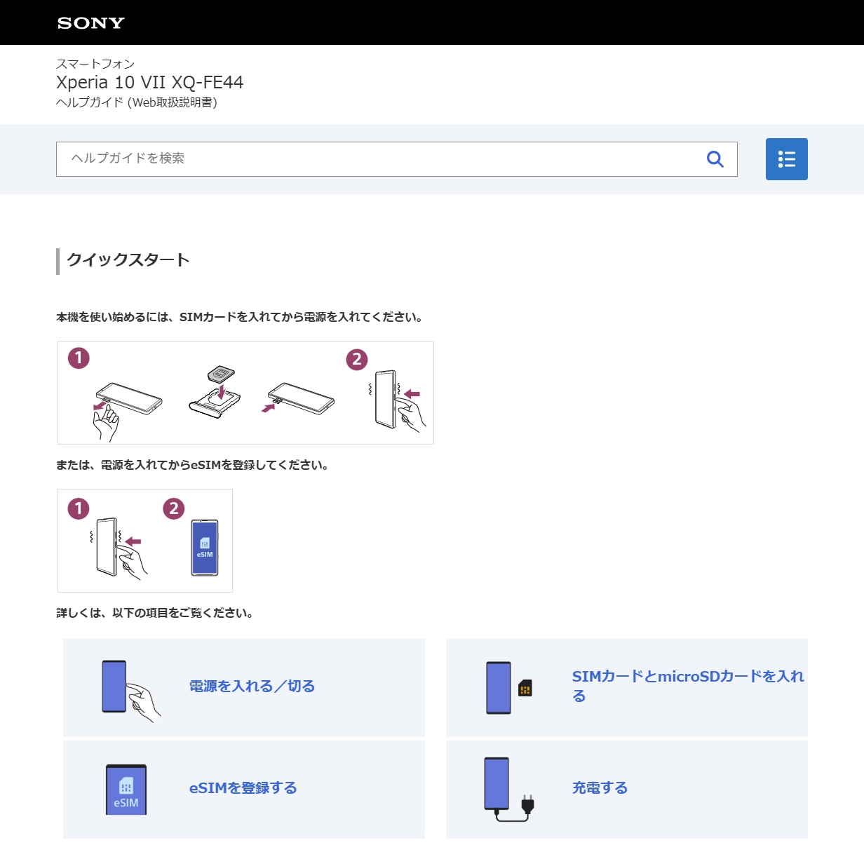Click the スマートフォン category label
This screenshot has width=864, height=845.
pyautogui.click(x=95, y=64)
